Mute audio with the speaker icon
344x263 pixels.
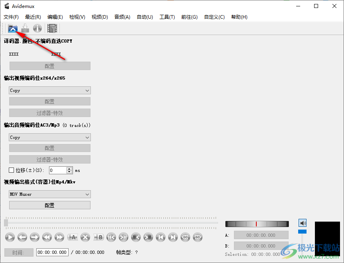(303, 223)
